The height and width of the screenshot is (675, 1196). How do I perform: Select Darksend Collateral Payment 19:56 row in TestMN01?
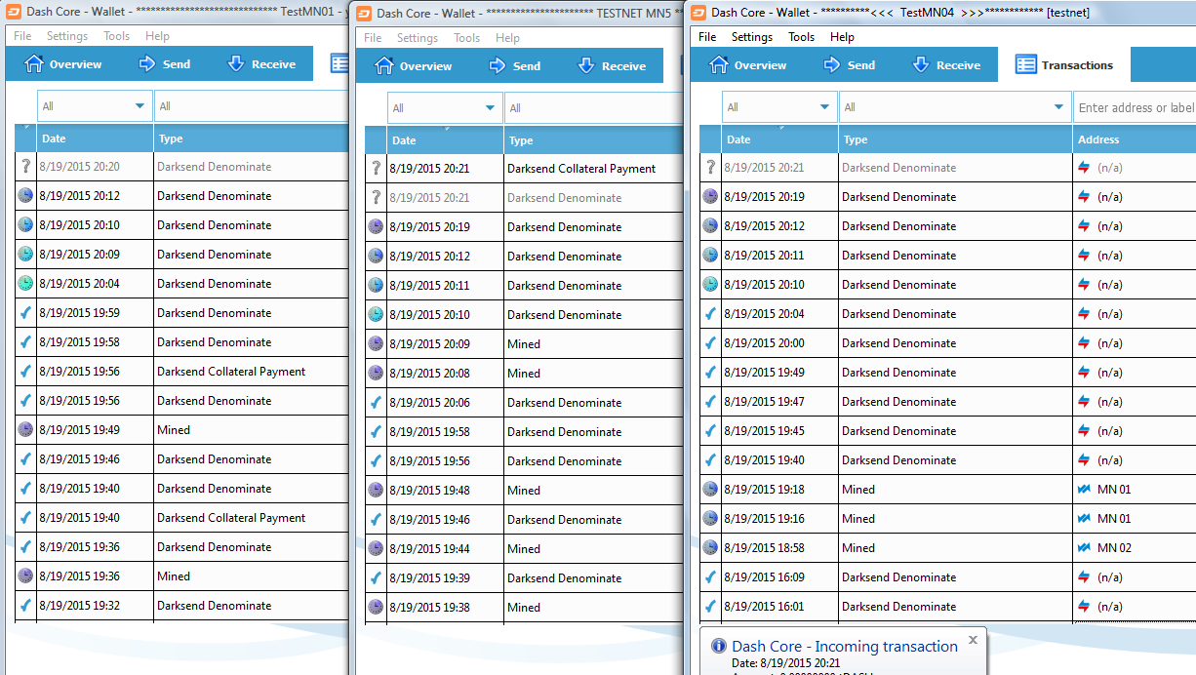pos(181,372)
